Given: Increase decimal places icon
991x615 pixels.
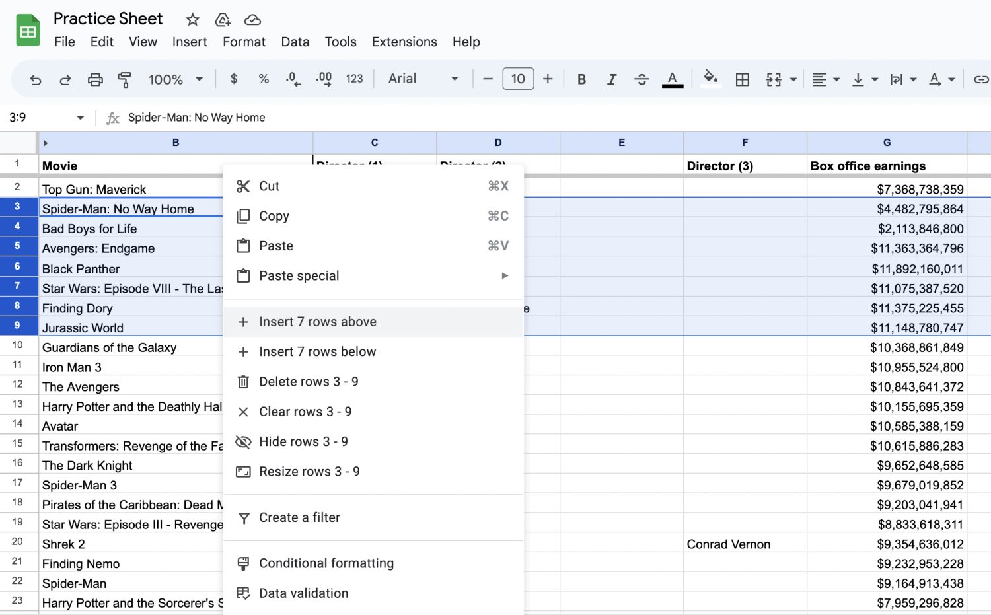Looking at the screenshot, I should coord(324,79).
